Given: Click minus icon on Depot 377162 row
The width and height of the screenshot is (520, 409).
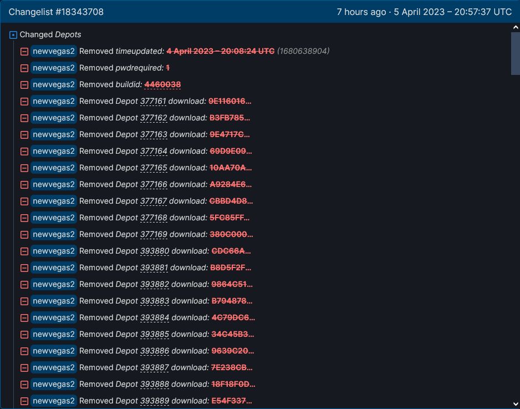Looking at the screenshot, I should point(24,118).
